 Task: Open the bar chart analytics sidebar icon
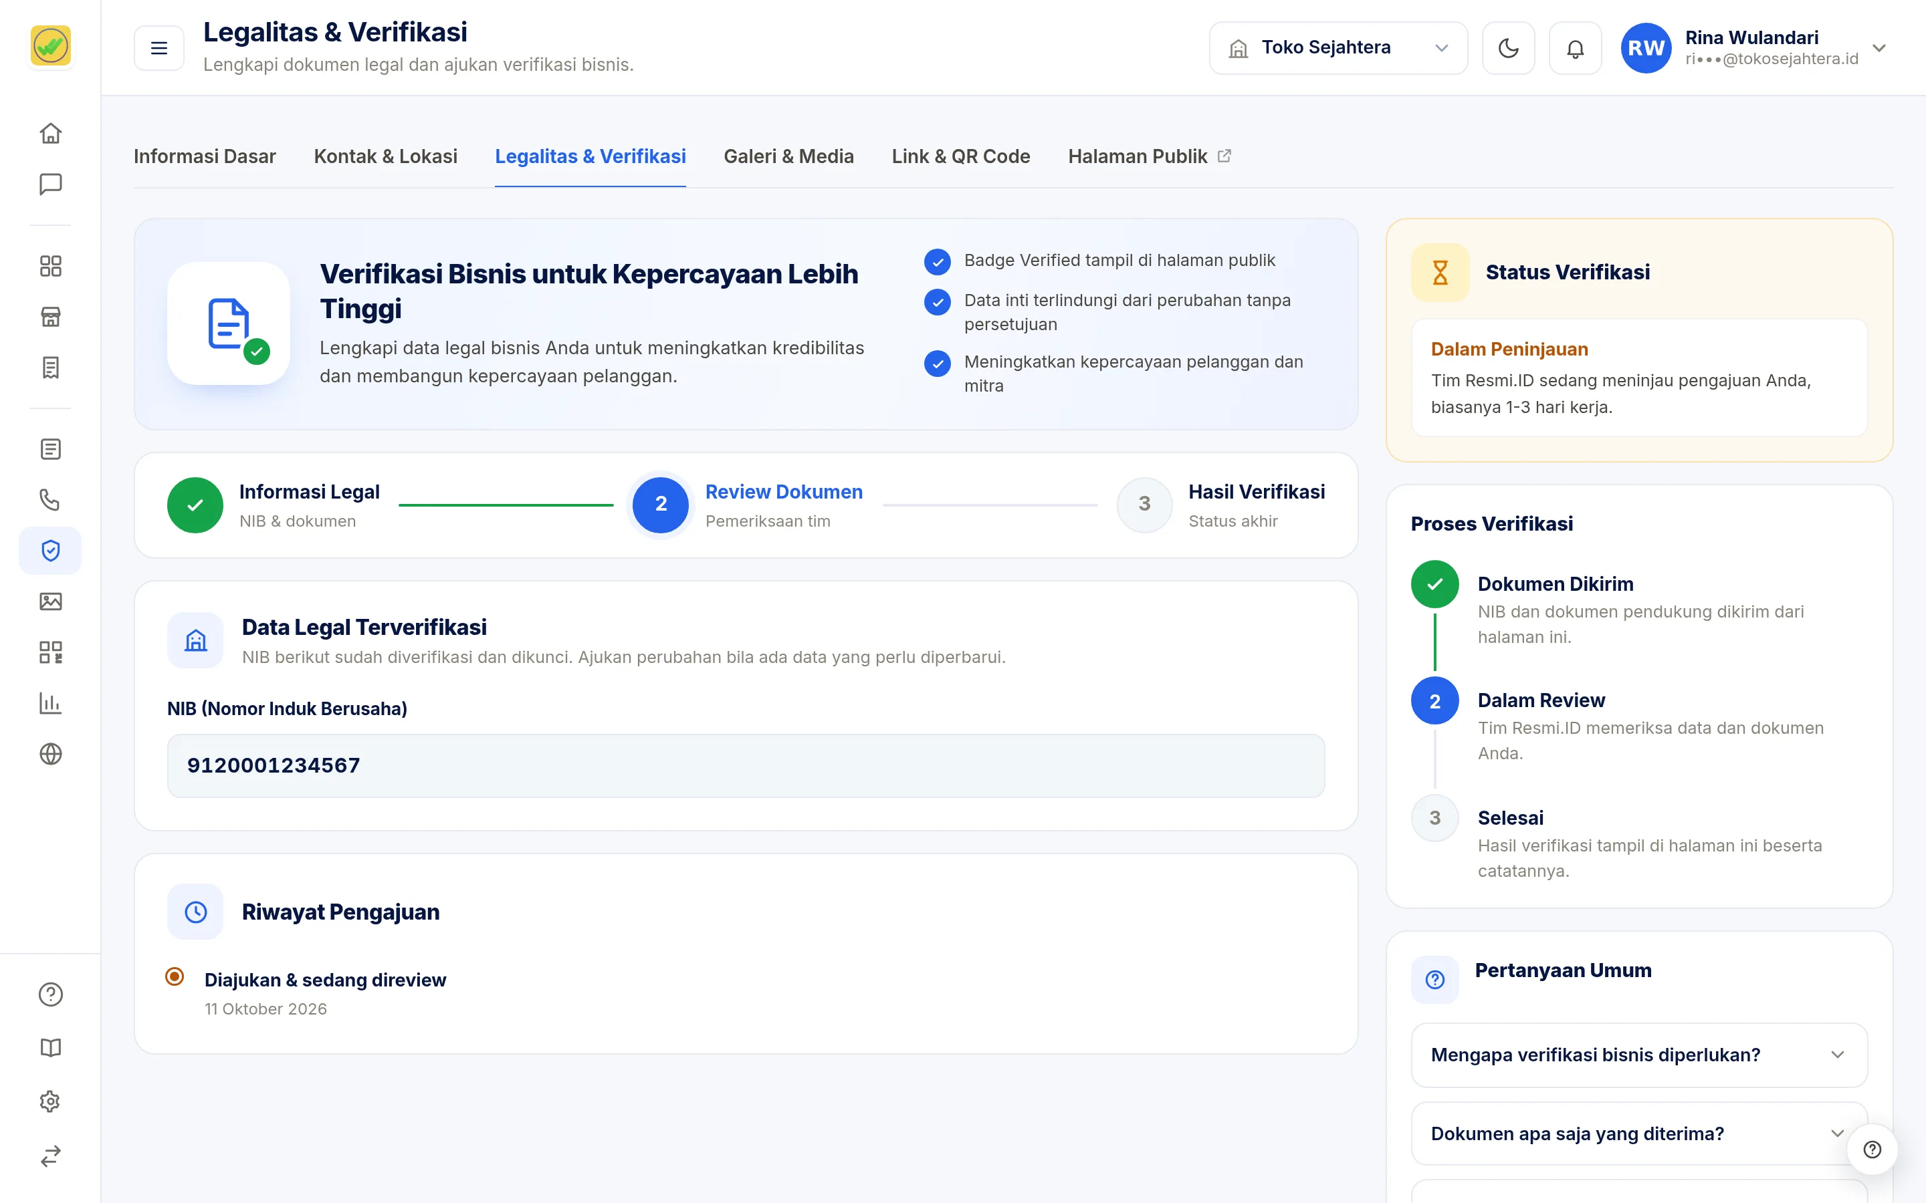point(50,703)
